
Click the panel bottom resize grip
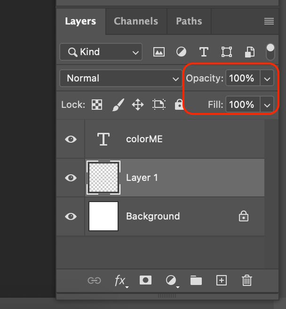coord(167,296)
